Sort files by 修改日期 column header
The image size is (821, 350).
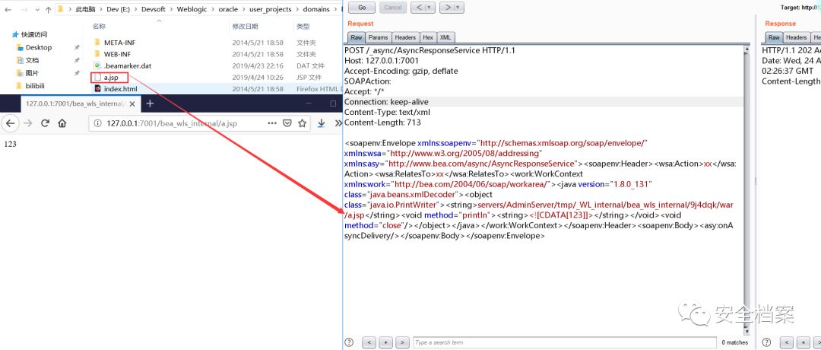pos(245,27)
